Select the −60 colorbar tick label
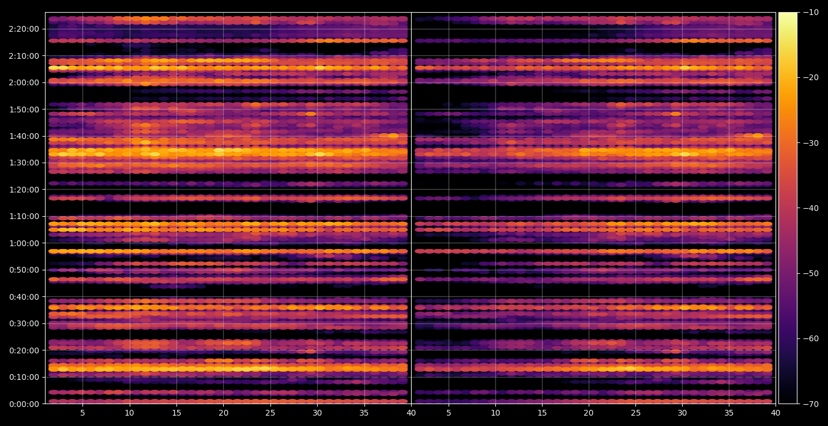Screen dimensions: 828x426 click(811, 338)
